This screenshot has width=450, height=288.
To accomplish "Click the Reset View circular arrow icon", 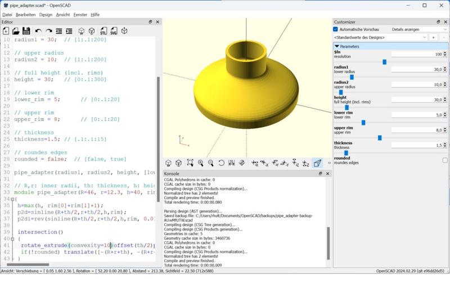I will coord(221,163).
